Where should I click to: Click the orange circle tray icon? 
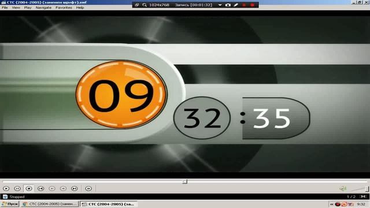(345, 204)
